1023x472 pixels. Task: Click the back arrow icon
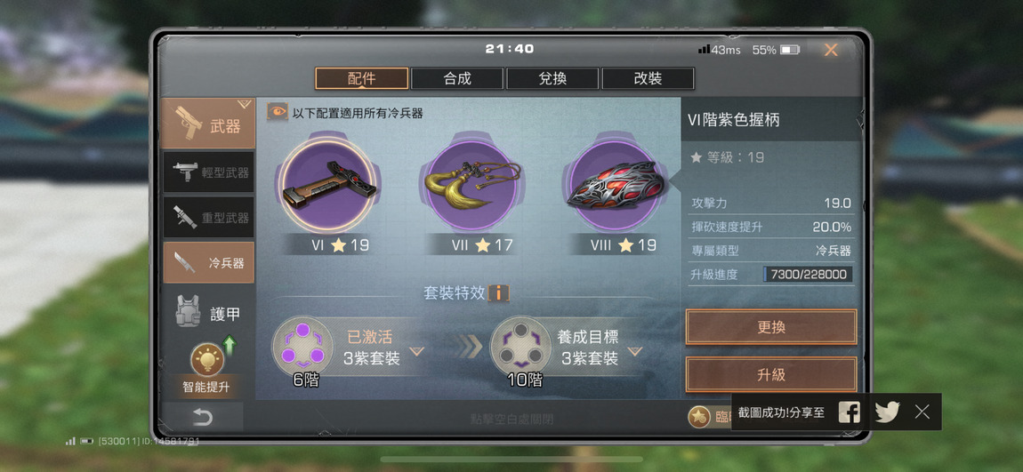tap(202, 417)
